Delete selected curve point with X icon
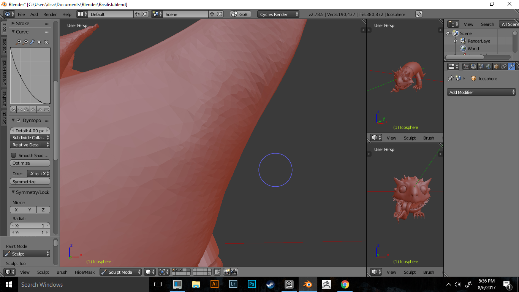This screenshot has height=292, width=519. (46, 42)
